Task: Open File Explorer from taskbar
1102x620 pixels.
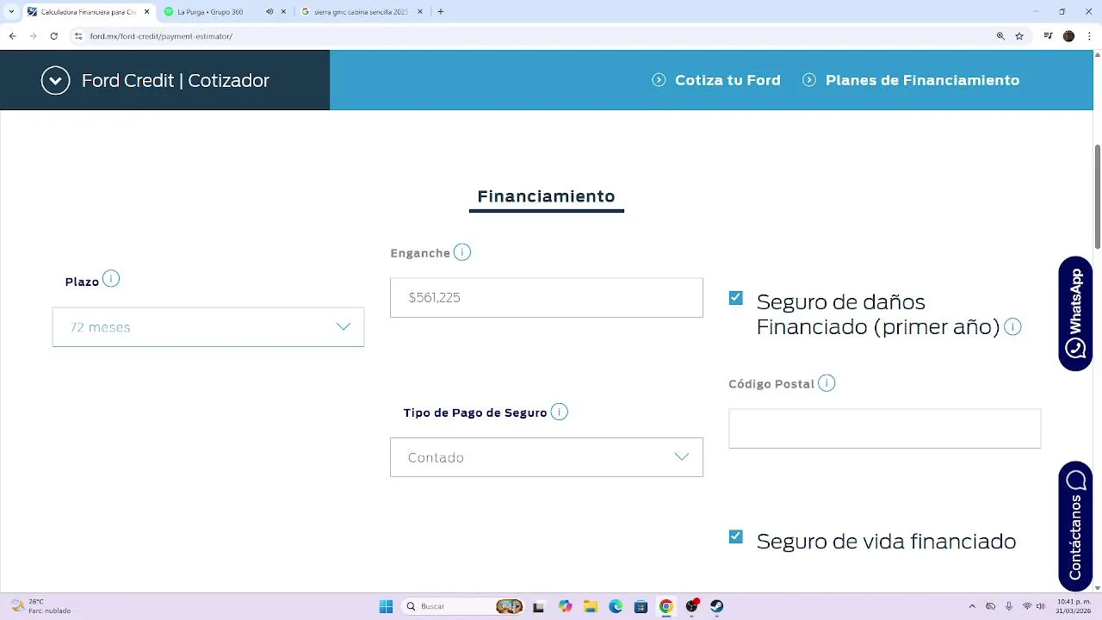Action: (x=590, y=606)
